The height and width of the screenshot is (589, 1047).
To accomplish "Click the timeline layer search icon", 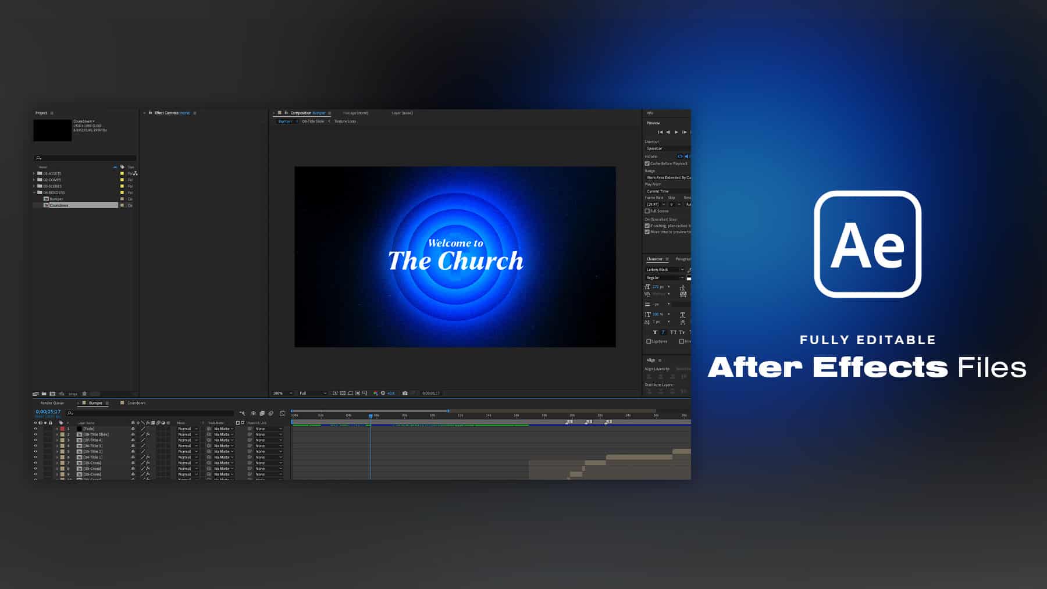I will point(70,413).
